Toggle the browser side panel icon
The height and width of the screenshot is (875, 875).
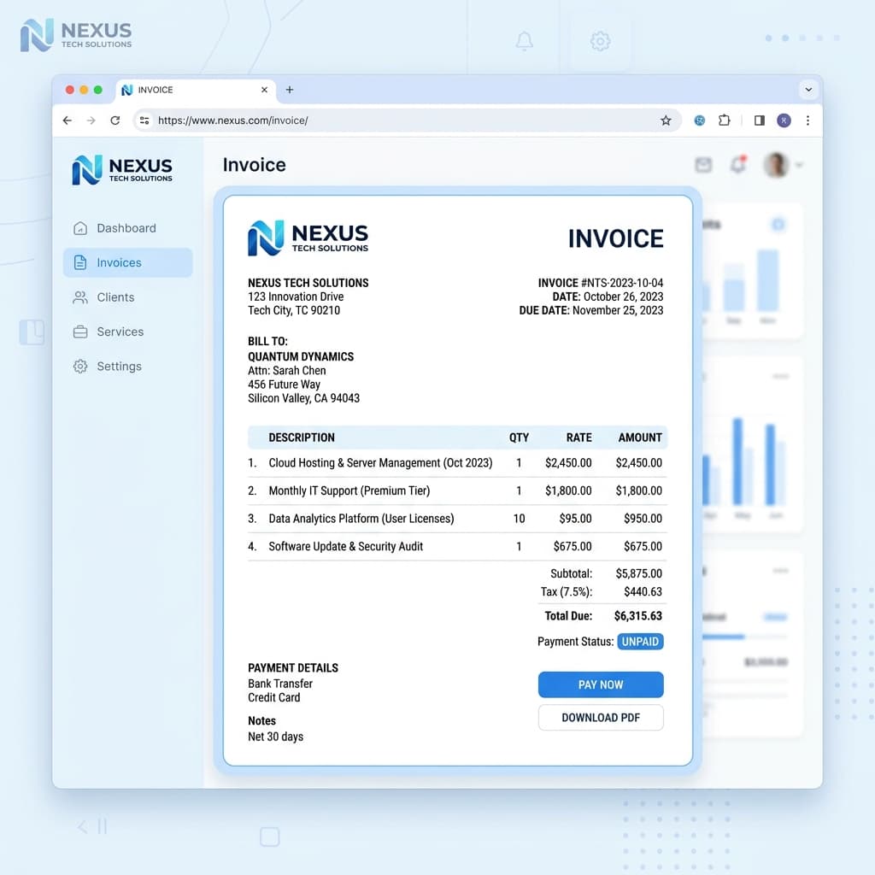pyautogui.click(x=759, y=120)
